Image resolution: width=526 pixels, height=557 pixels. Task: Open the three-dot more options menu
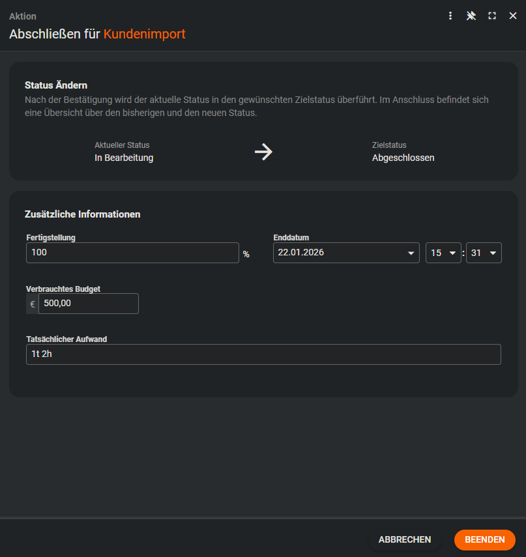(x=450, y=16)
